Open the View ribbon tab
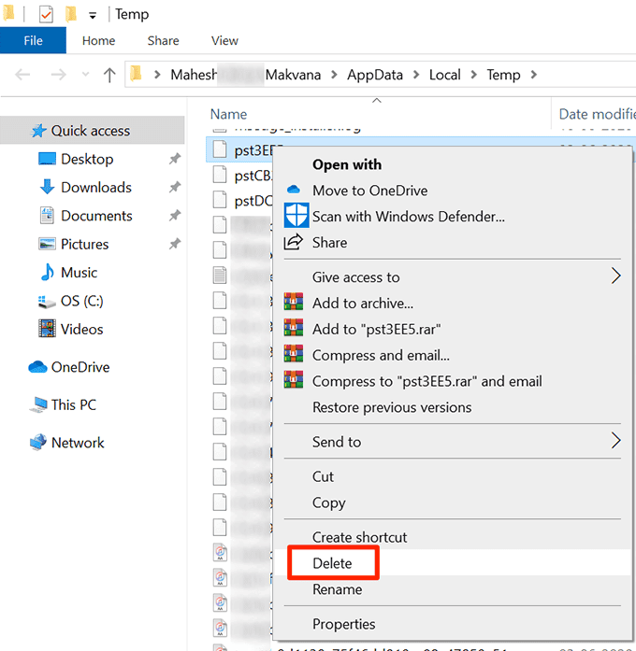This screenshot has height=651, width=636. tap(224, 40)
